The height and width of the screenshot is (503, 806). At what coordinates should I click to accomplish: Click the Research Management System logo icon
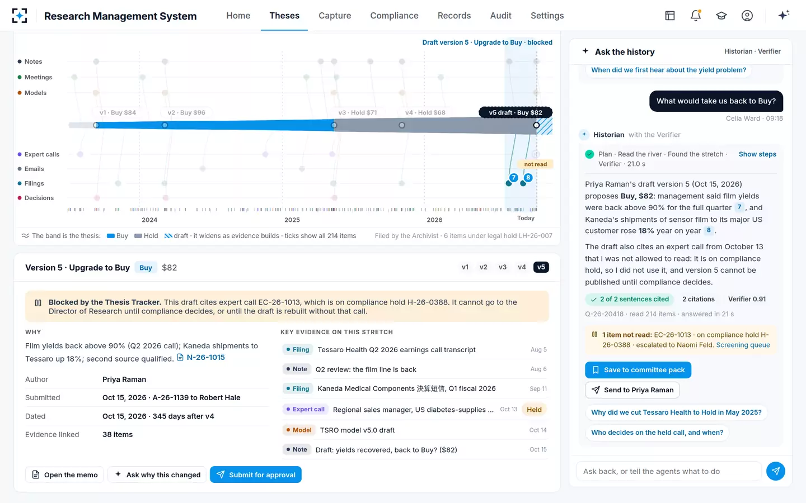20,16
